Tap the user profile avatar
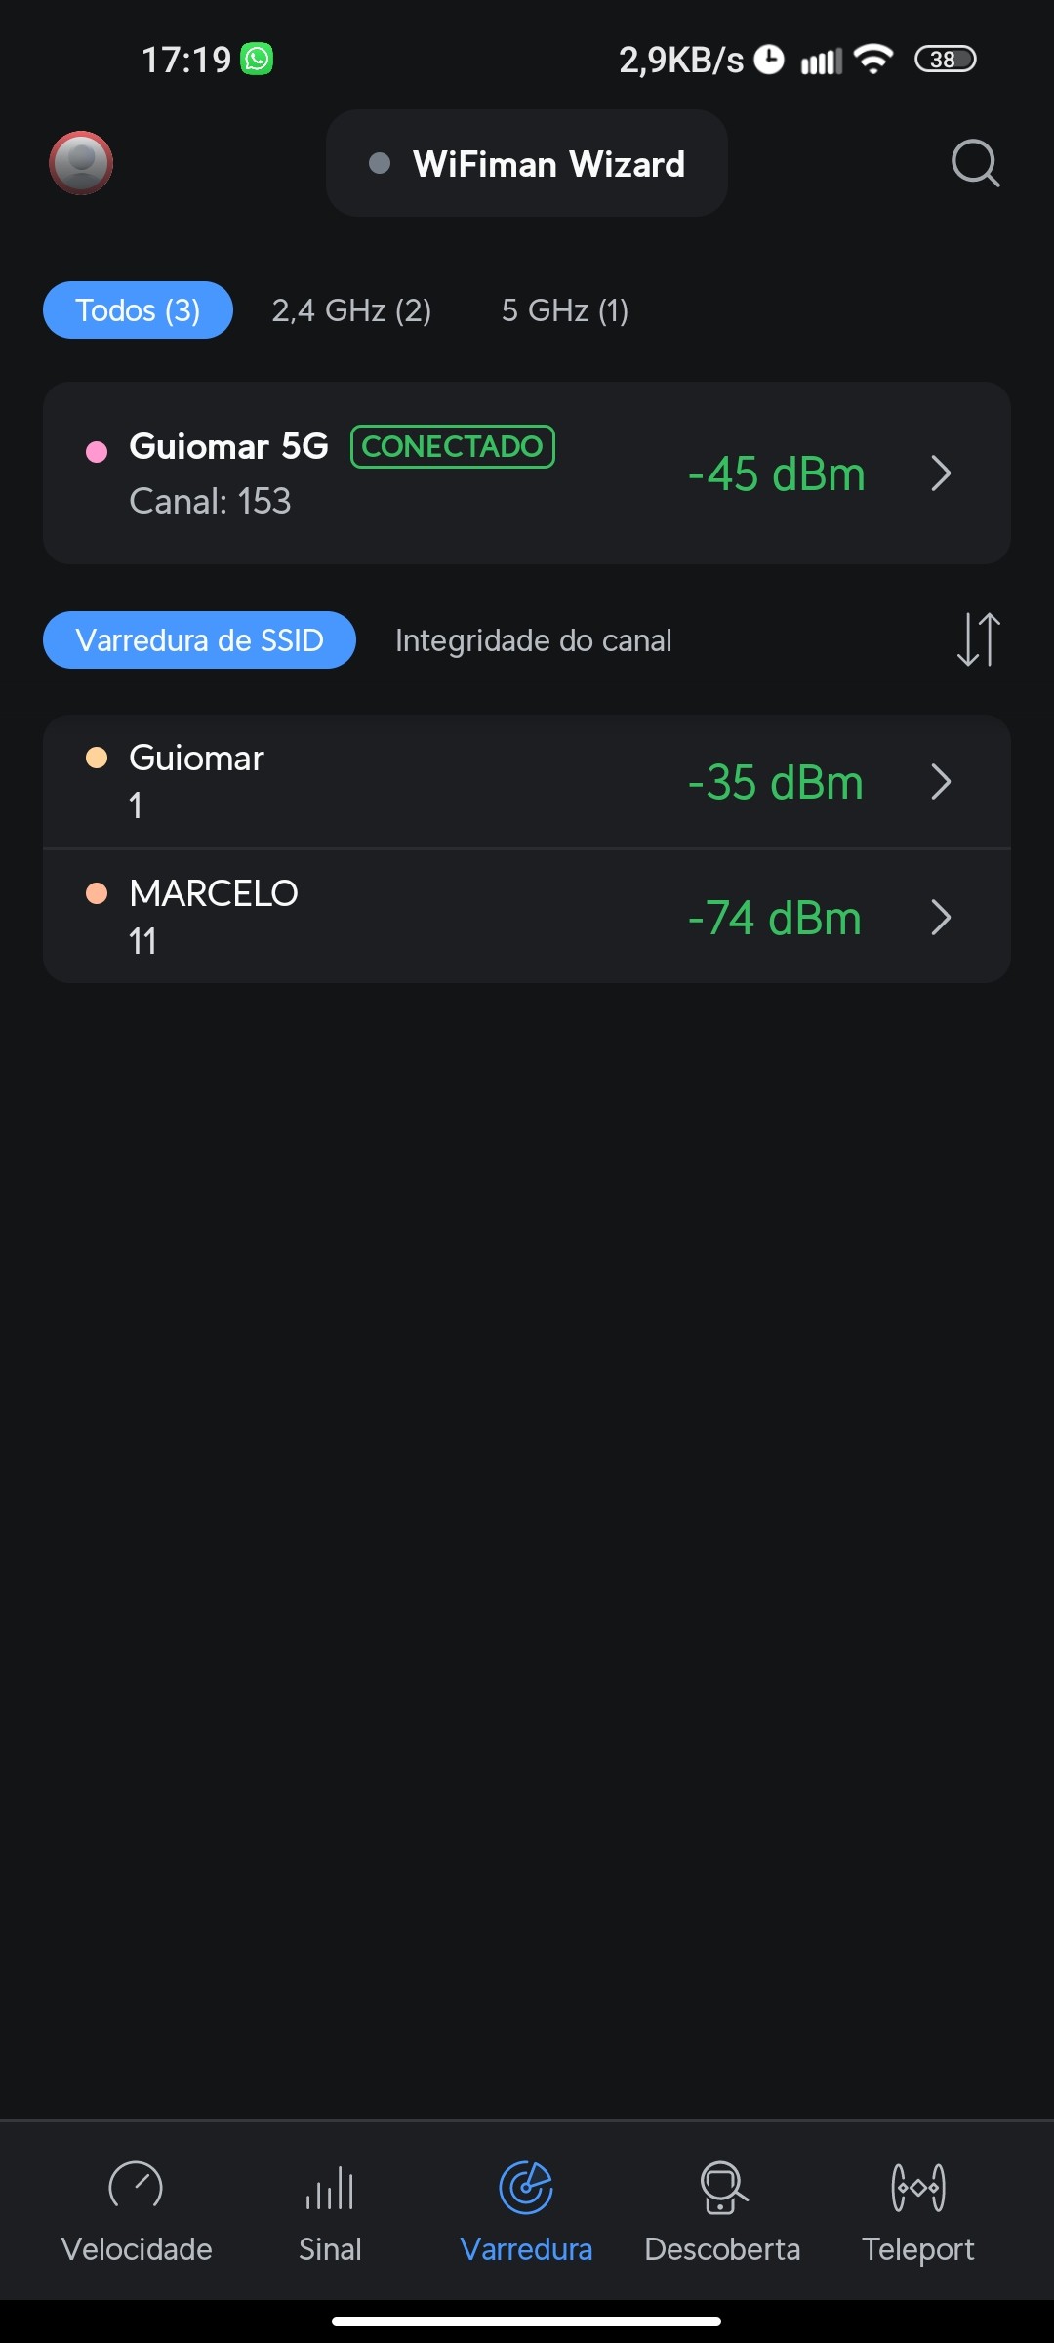This screenshot has width=1054, height=2343. 81,163
